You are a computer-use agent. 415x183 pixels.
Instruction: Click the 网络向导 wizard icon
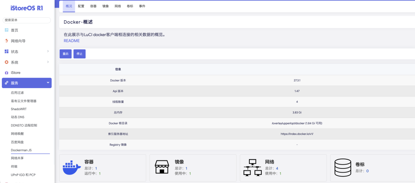(7, 41)
